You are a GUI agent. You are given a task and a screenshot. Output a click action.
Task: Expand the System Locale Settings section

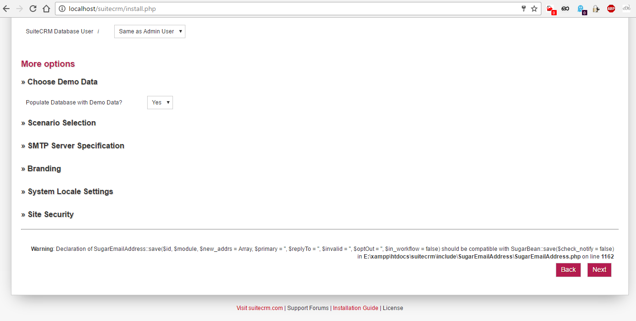click(67, 192)
